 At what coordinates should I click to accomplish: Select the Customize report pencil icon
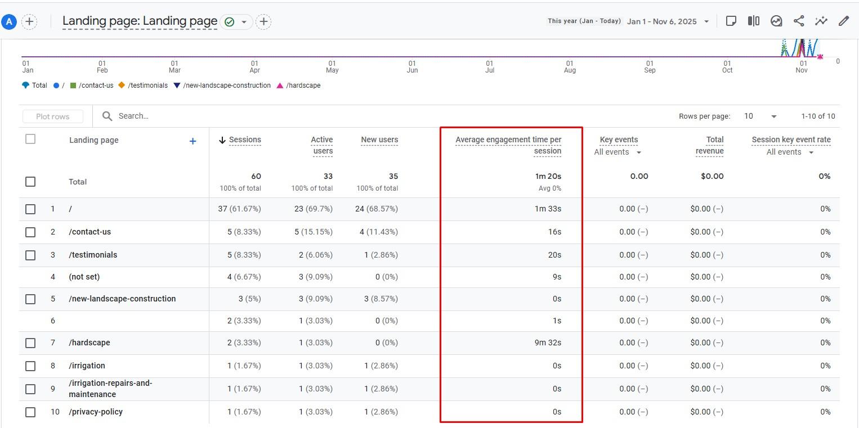pyautogui.click(x=843, y=21)
